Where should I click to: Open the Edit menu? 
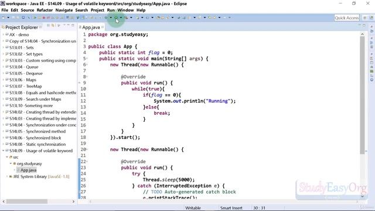[14, 10]
